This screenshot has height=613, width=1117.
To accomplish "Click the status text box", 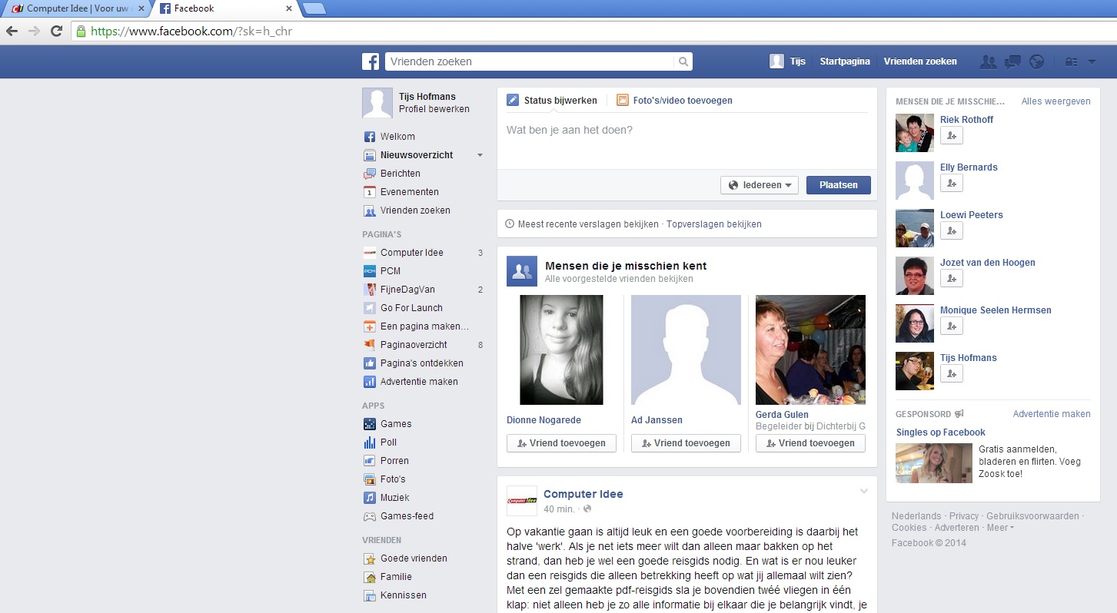I will pyautogui.click(x=687, y=141).
